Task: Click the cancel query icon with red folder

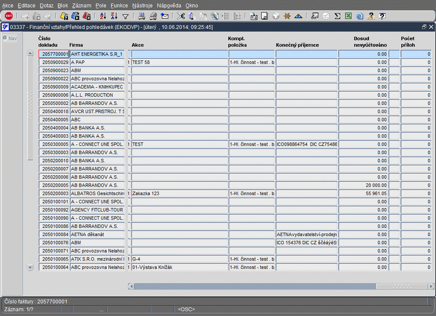Action: pyautogui.click(x=87, y=16)
